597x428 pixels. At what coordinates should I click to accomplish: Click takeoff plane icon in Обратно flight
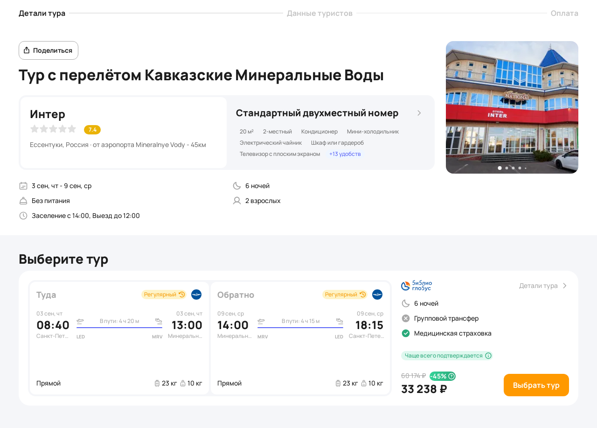261,321
